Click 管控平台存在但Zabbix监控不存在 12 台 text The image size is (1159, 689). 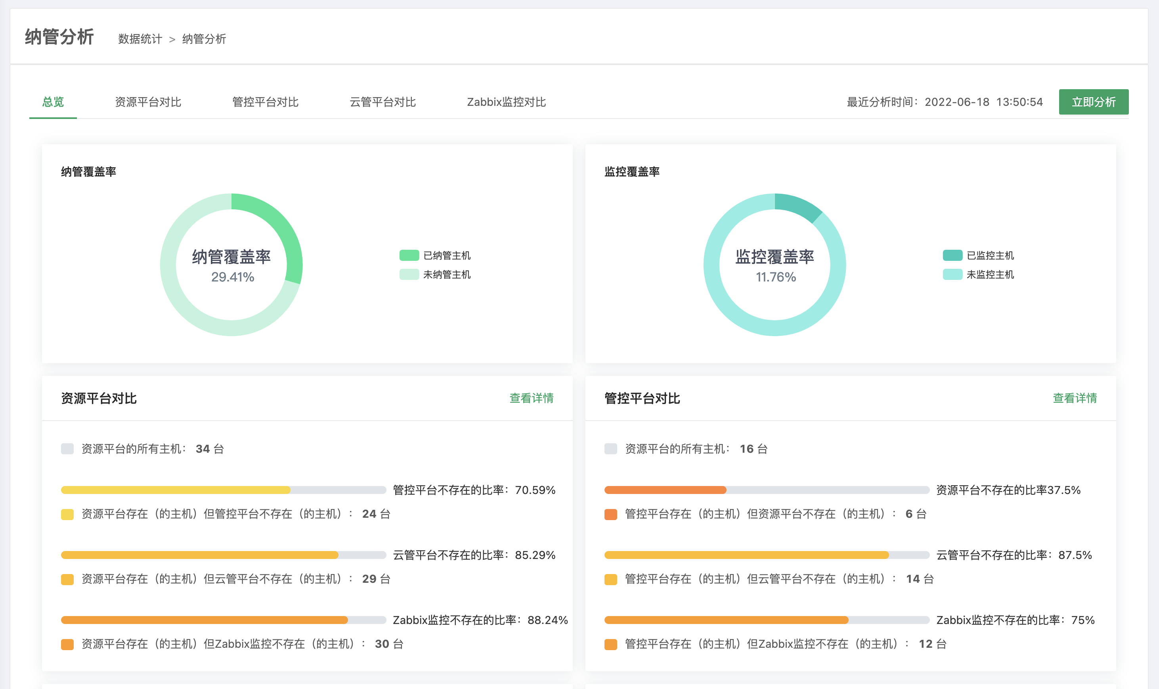[x=786, y=644]
